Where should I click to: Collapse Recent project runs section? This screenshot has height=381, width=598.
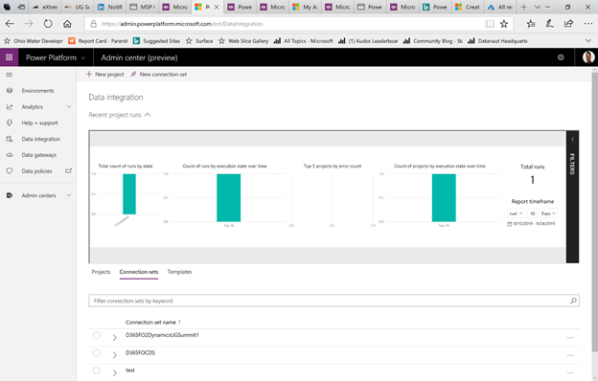pyautogui.click(x=148, y=115)
